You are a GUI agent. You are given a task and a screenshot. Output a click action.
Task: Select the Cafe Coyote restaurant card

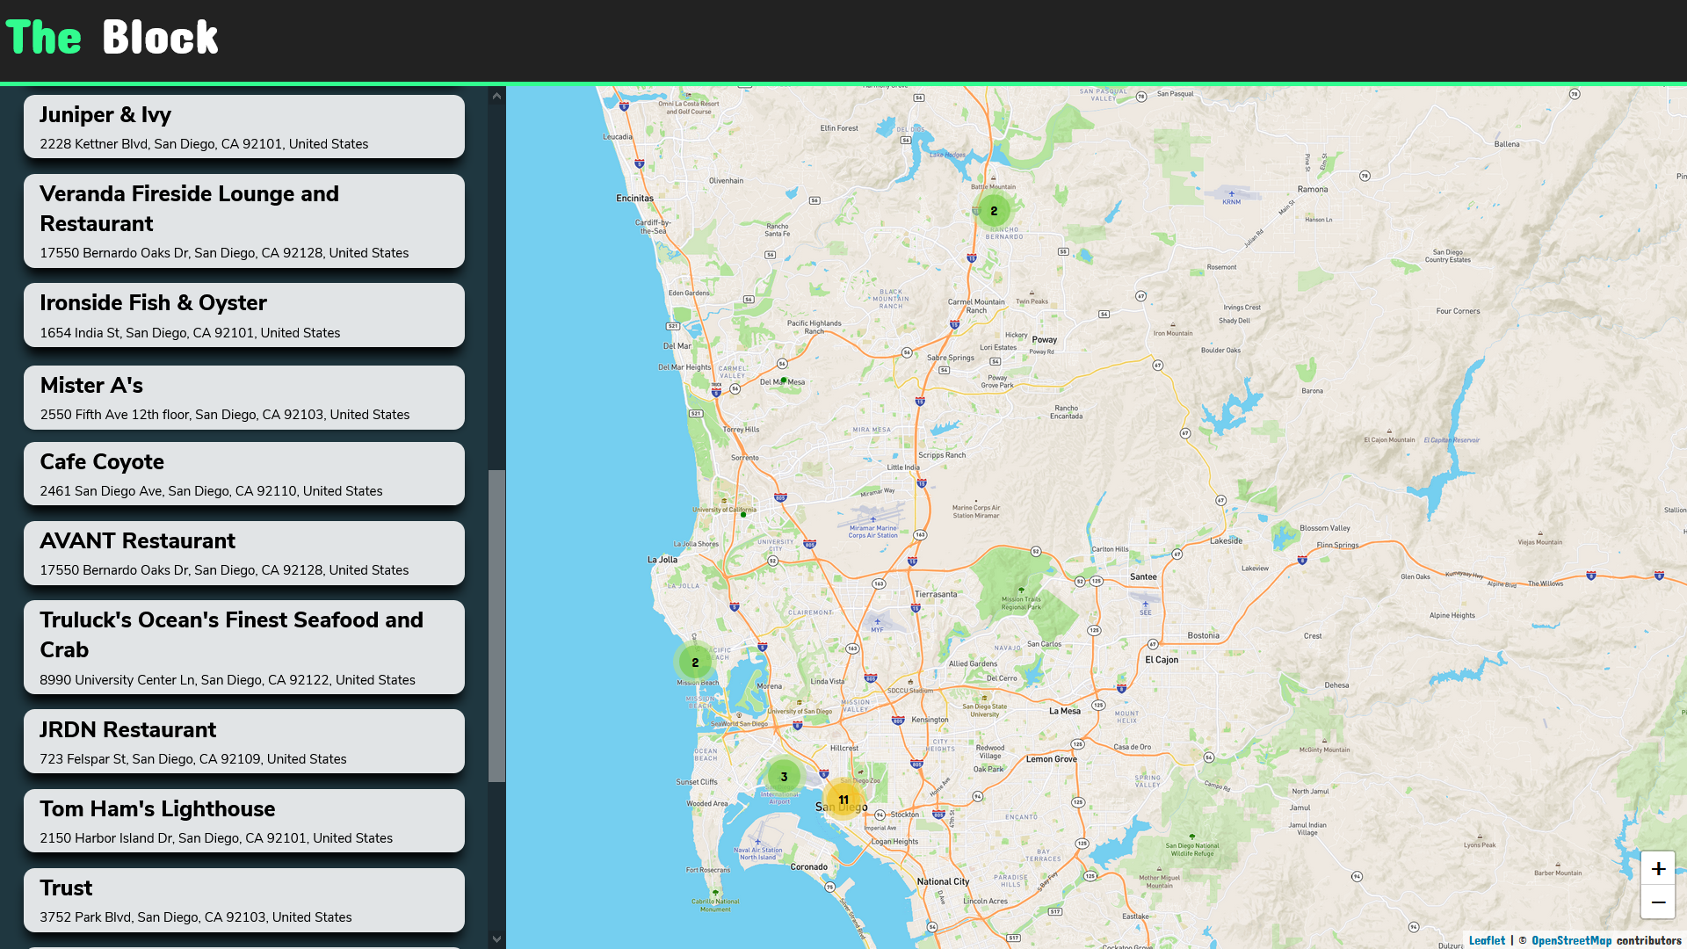[x=244, y=474]
